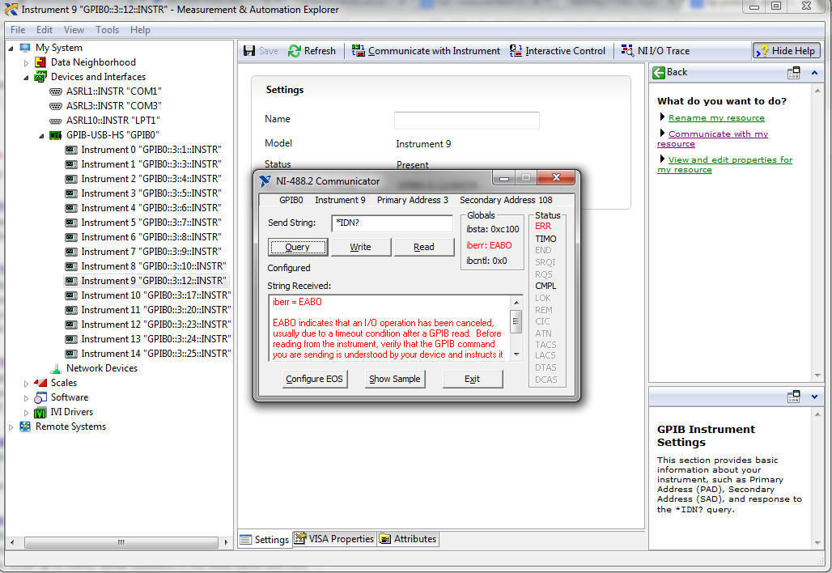This screenshot has width=832, height=573.
Task: Select the ASRL10::INSTR "LPT1" port icon
Action: pos(56,121)
